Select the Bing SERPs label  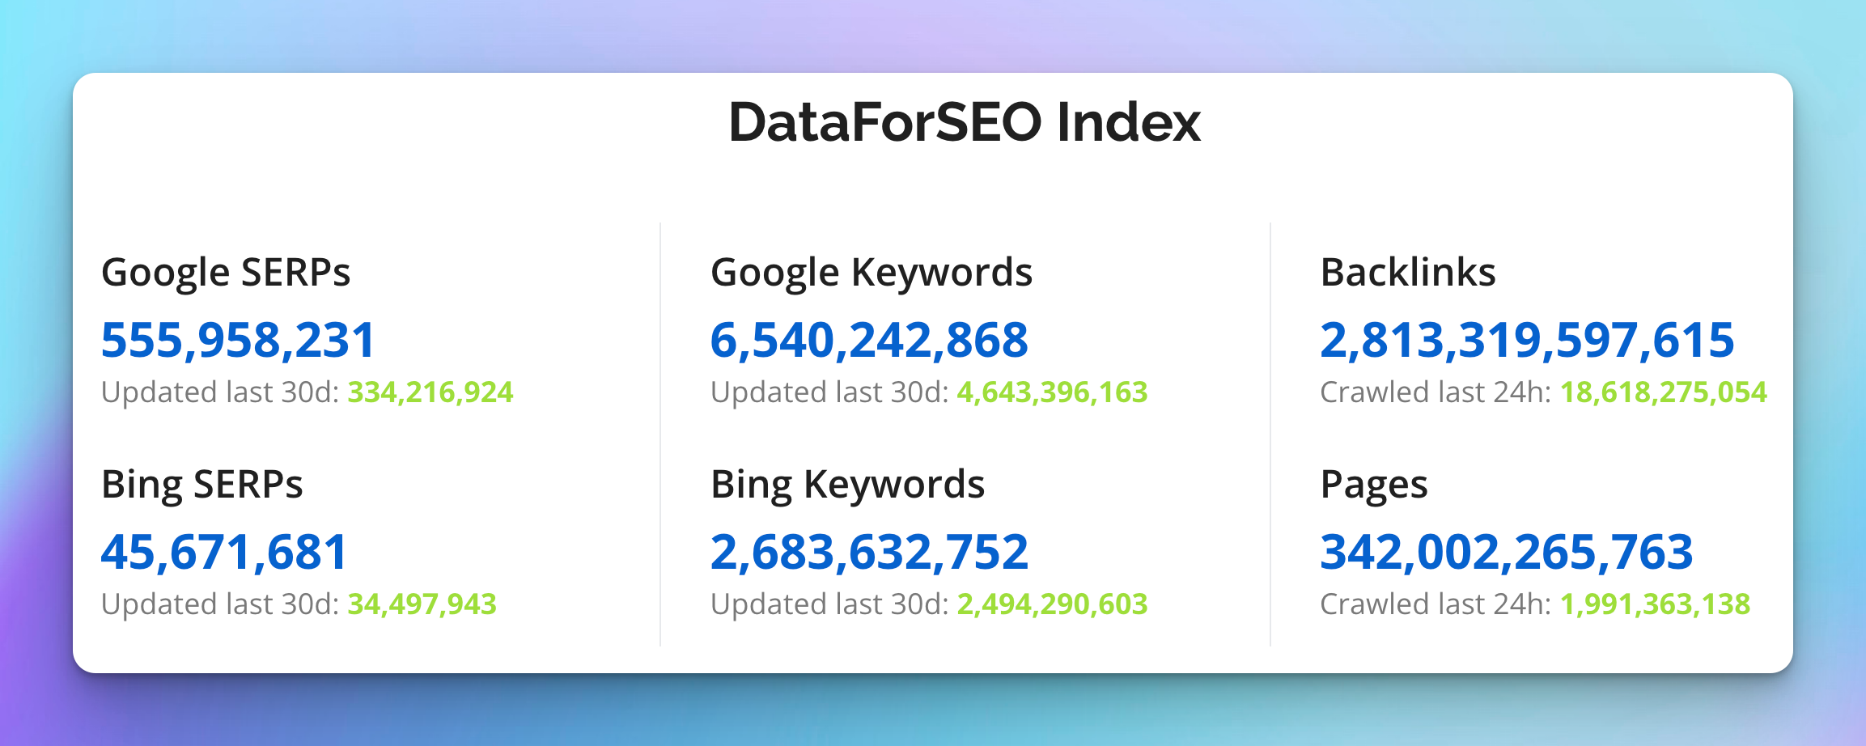click(x=202, y=485)
